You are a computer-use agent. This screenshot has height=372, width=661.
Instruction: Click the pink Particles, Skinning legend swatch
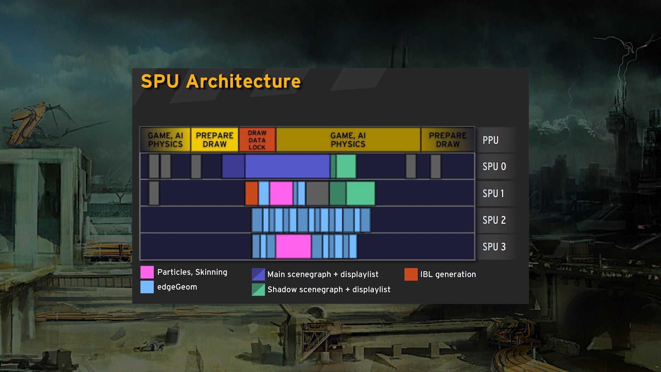click(x=147, y=272)
